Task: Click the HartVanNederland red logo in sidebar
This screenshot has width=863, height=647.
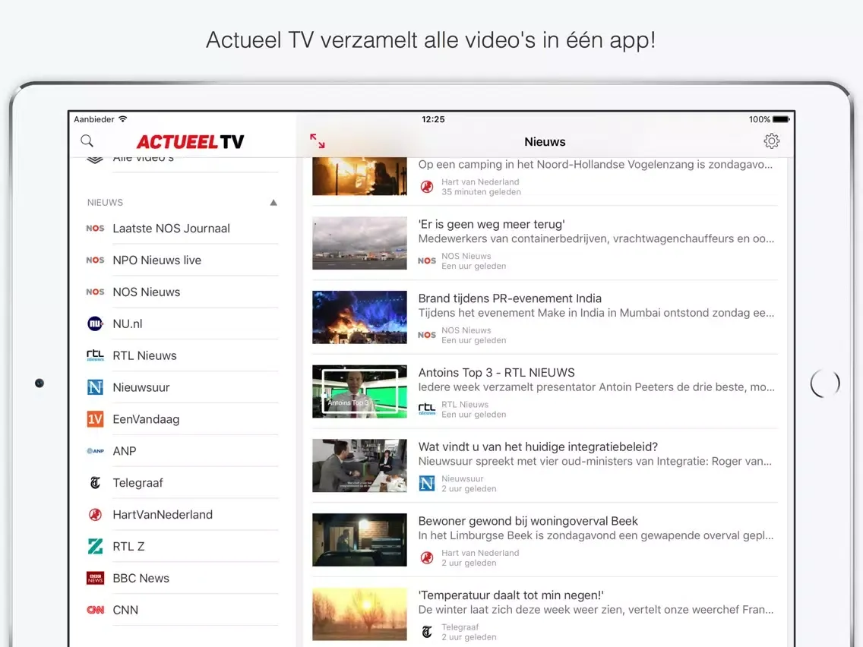Action: 95,514
